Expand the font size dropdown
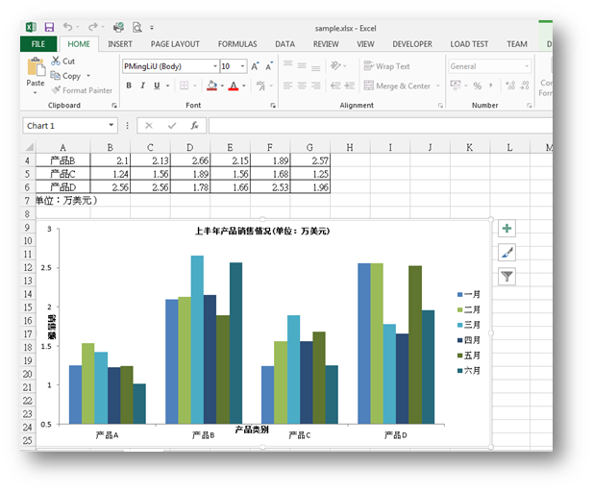The height and width of the screenshot is (492, 593). (241, 66)
